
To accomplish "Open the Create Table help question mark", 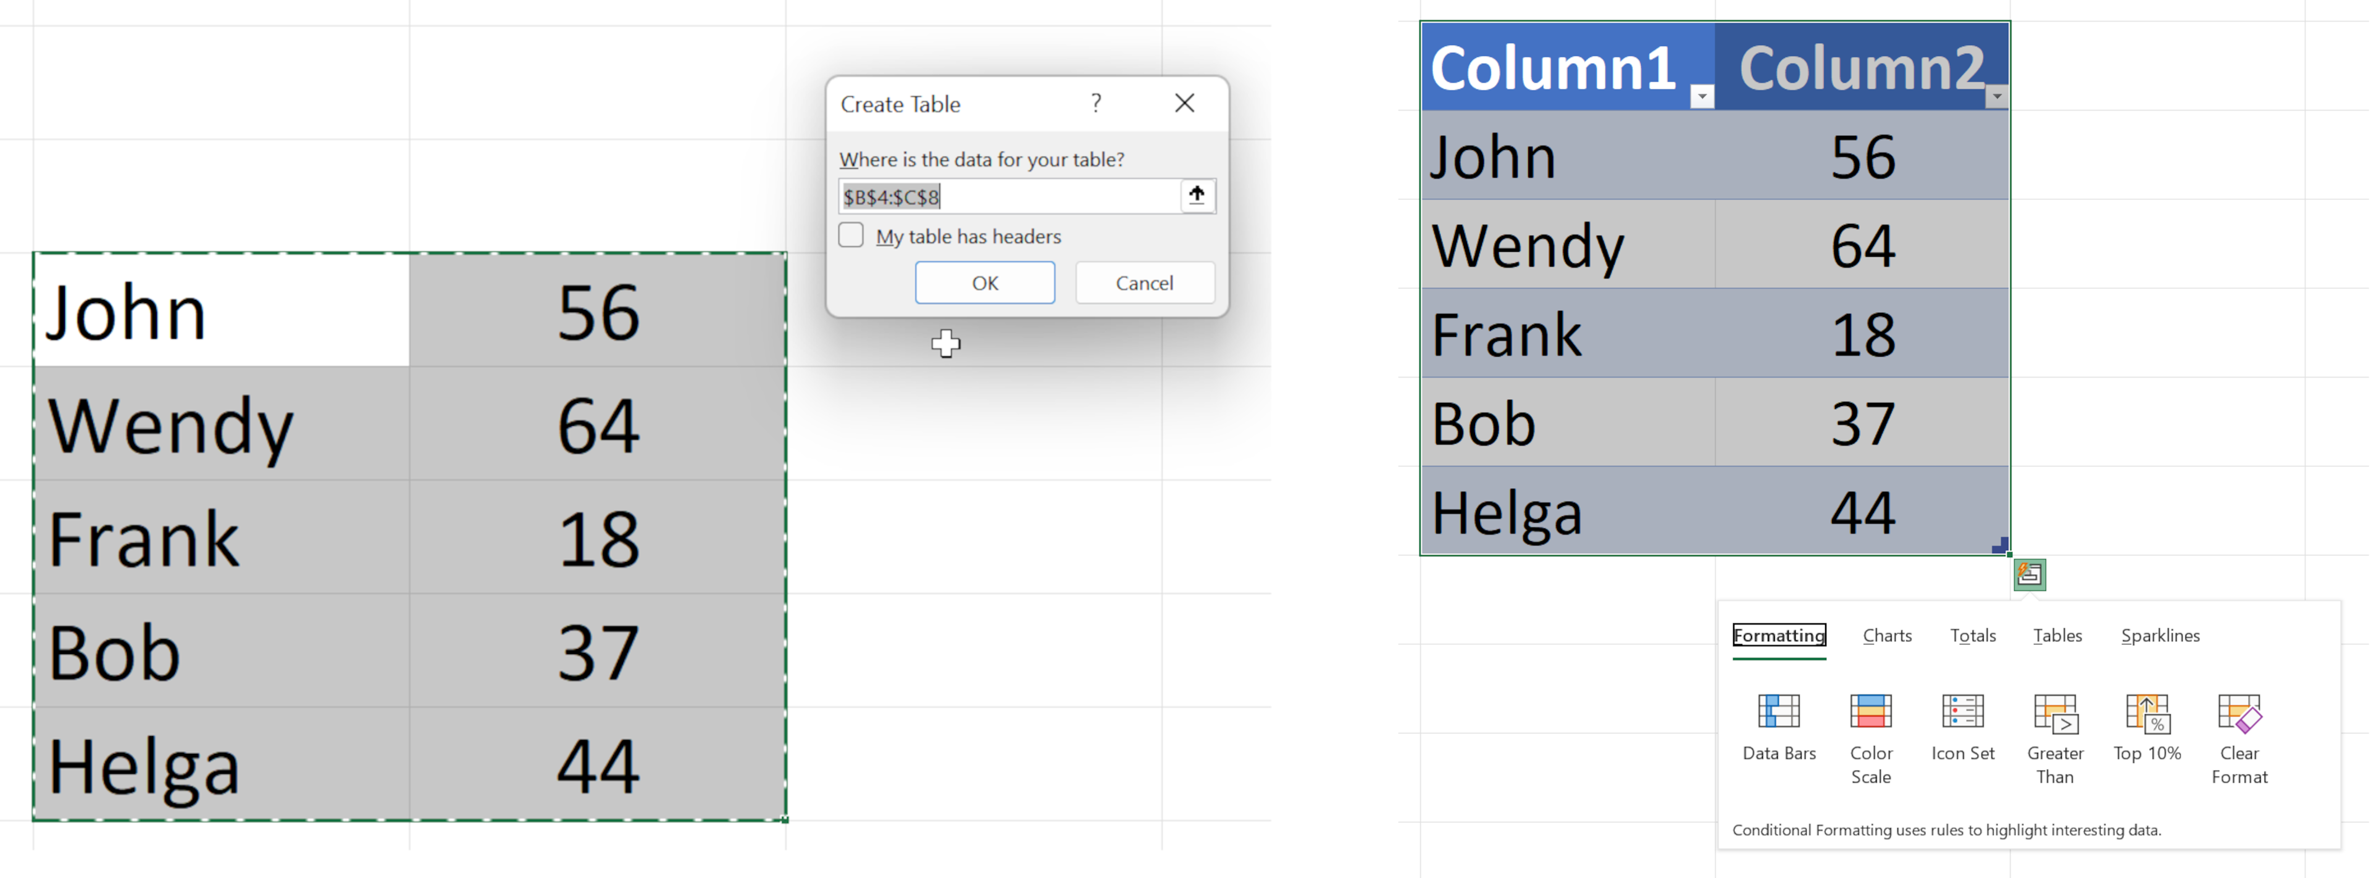I will coord(1095,103).
